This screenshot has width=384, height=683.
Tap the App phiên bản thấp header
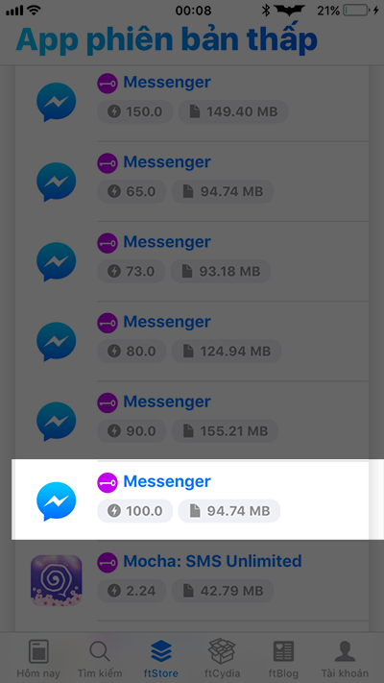tap(167, 40)
